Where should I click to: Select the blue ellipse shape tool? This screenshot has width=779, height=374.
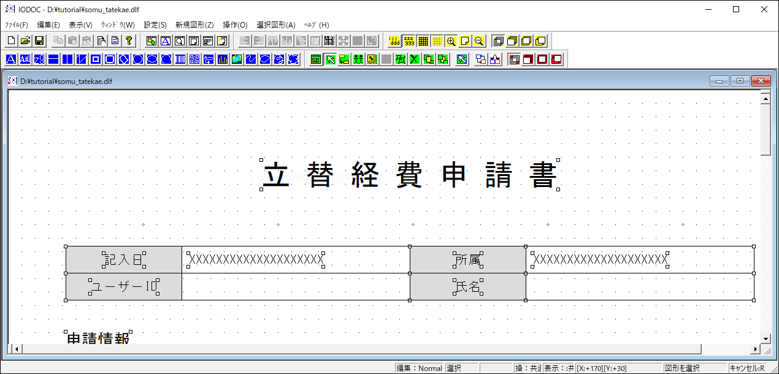coord(152,59)
